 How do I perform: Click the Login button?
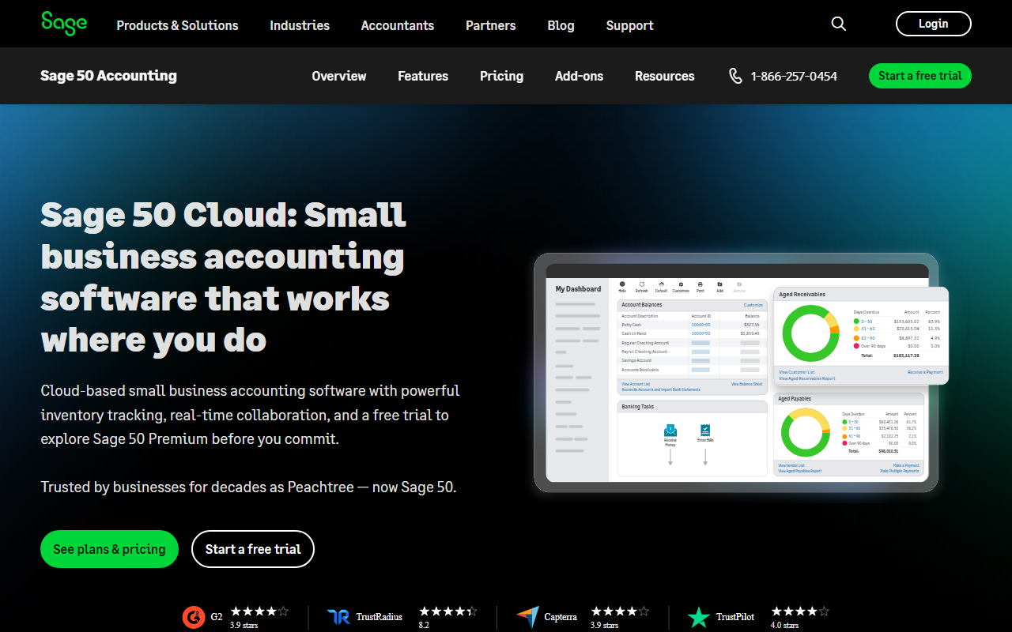tap(933, 24)
